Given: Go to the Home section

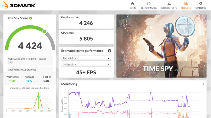Looking at the screenshot, I should point(133,5).
